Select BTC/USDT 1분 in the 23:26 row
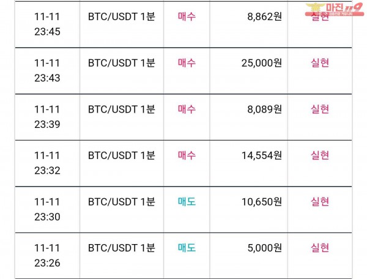Image resolution: width=367 pixels, height=279 pixels. coord(122,248)
